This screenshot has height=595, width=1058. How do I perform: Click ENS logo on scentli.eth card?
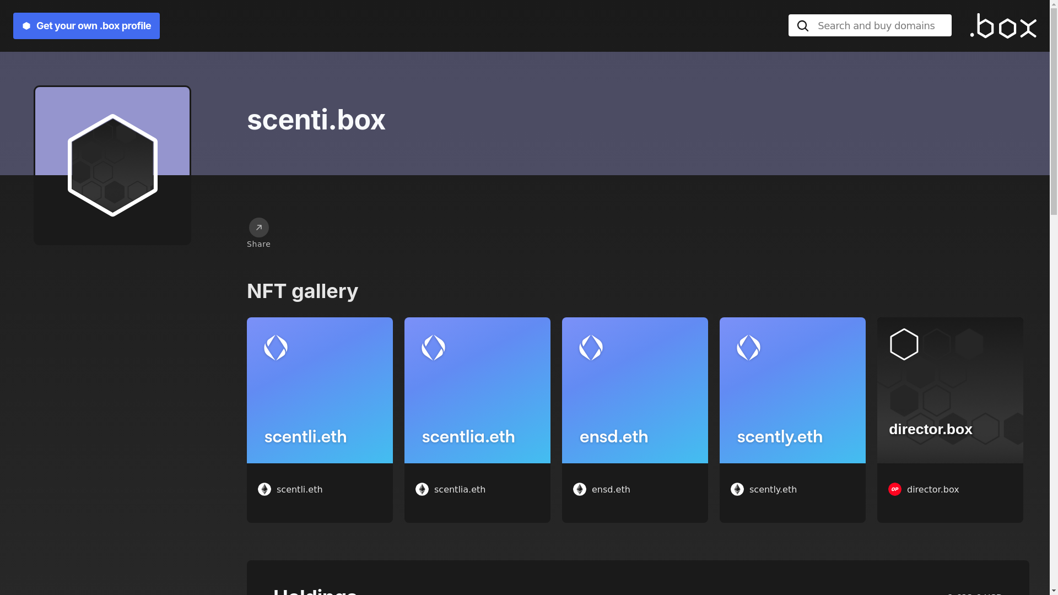tap(276, 348)
